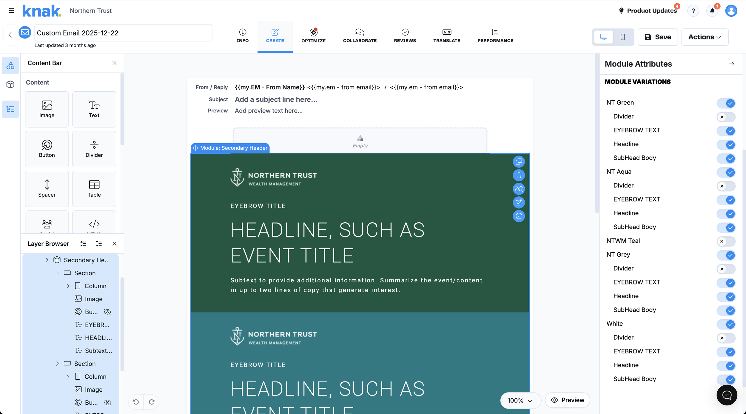This screenshot has height=414, width=746.
Task: Open the user profile avatar
Action: point(731,11)
